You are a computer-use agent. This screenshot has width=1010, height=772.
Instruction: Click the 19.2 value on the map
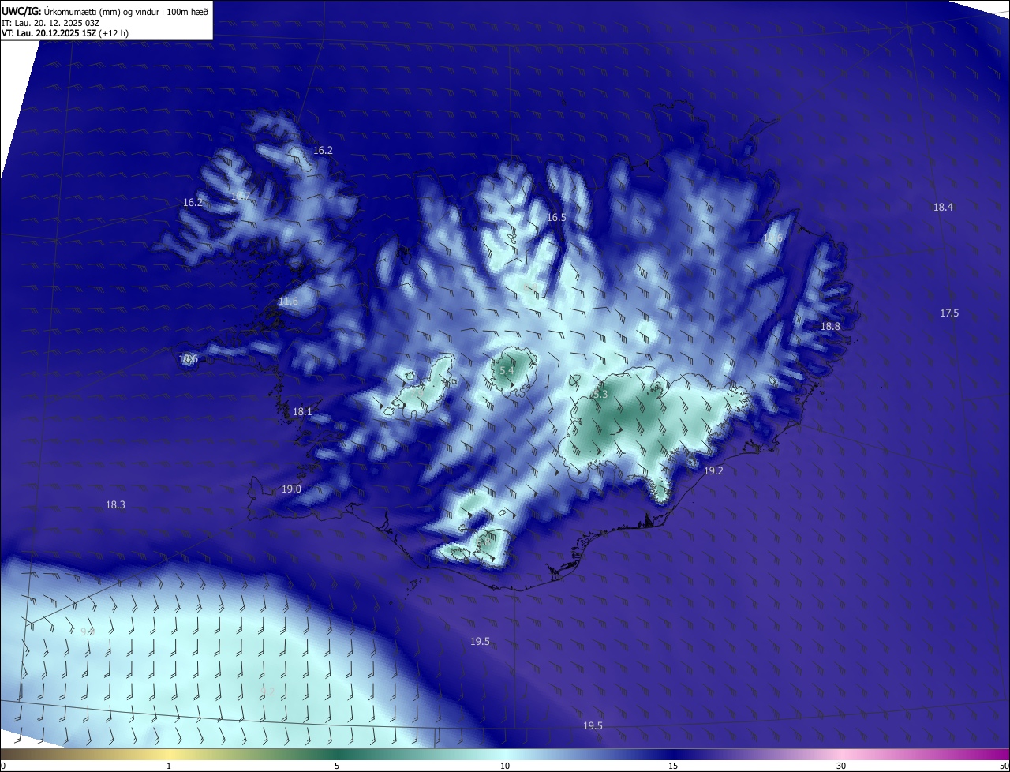click(713, 470)
